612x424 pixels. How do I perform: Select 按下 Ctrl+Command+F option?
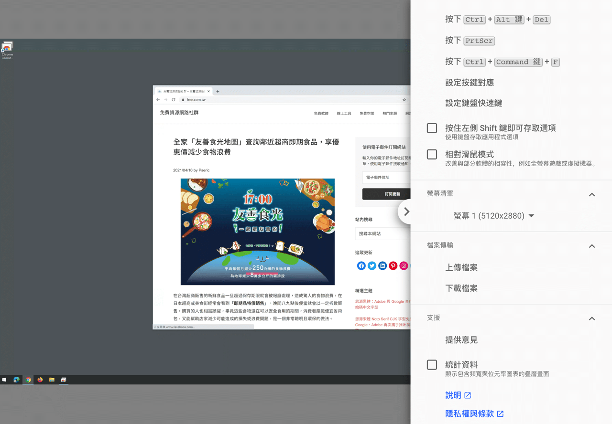[x=503, y=62]
